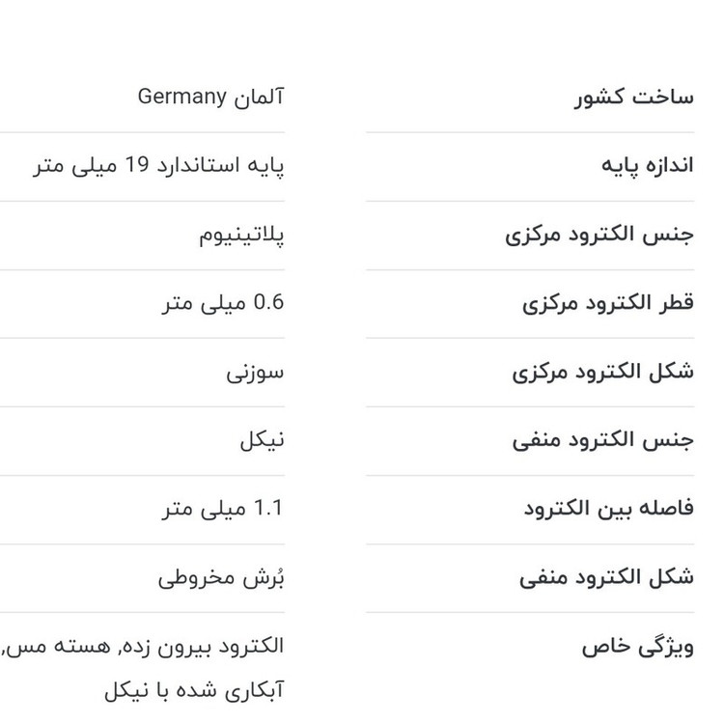Click the 'ویژگی خاص' specification label
The height and width of the screenshot is (724, 724).
pos(637,646)
